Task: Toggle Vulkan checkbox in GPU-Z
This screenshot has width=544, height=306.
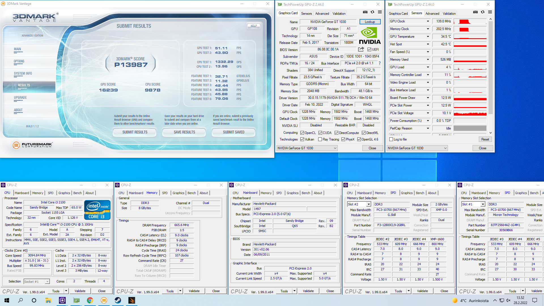Action: pos(302,139)
